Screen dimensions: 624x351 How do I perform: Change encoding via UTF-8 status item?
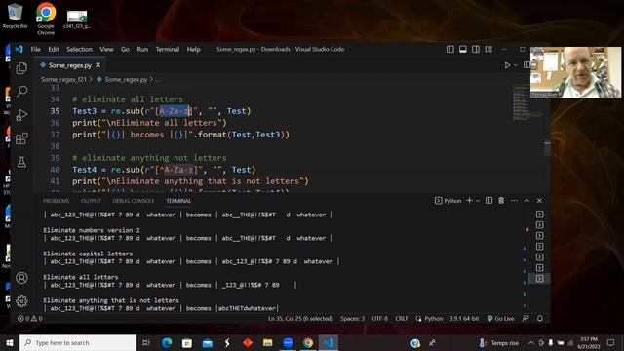pyautogui.click(x=380, y=319)
